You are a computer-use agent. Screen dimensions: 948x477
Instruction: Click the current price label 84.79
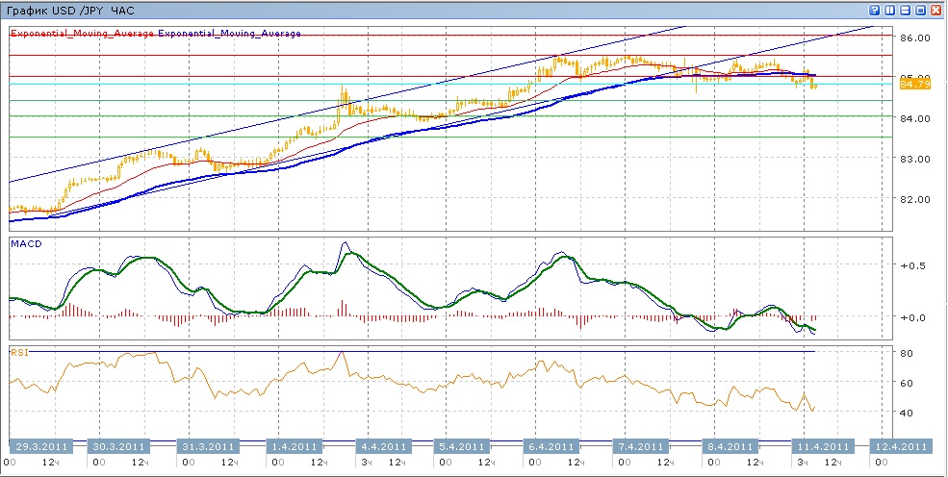click(914, 85)
